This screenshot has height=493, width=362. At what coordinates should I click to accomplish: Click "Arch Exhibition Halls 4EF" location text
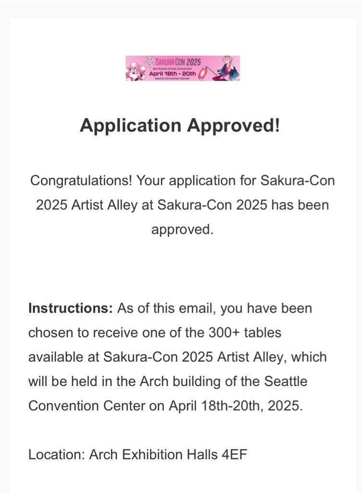(x=168, y=454)
